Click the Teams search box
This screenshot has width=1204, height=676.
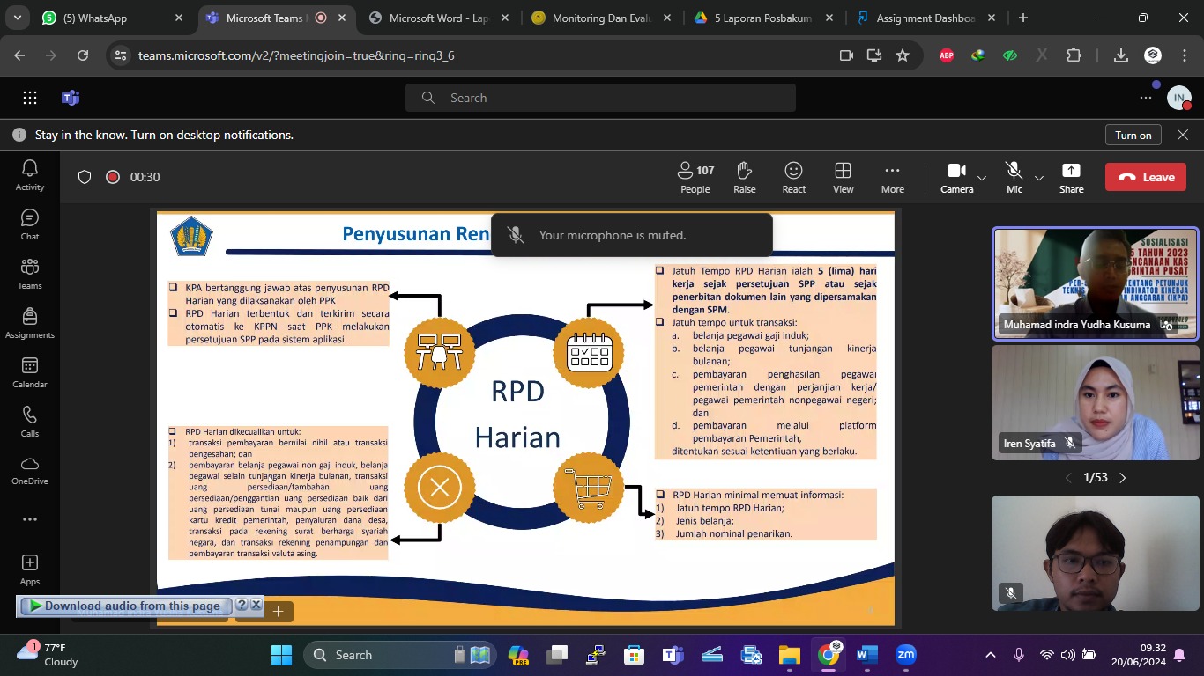tap(600, 98)
